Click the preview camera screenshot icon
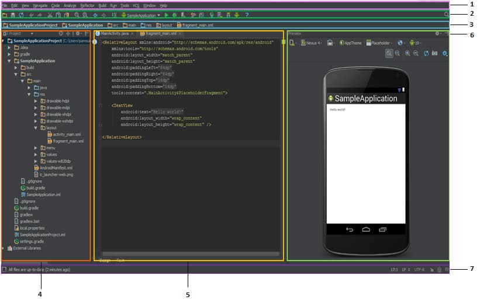The width and height of the screenshot is (487, 303). click(x=435, y=53)
